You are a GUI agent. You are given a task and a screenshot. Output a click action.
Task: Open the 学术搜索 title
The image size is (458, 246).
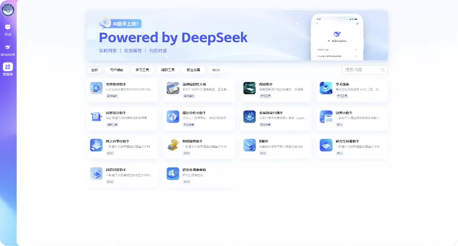342,84
